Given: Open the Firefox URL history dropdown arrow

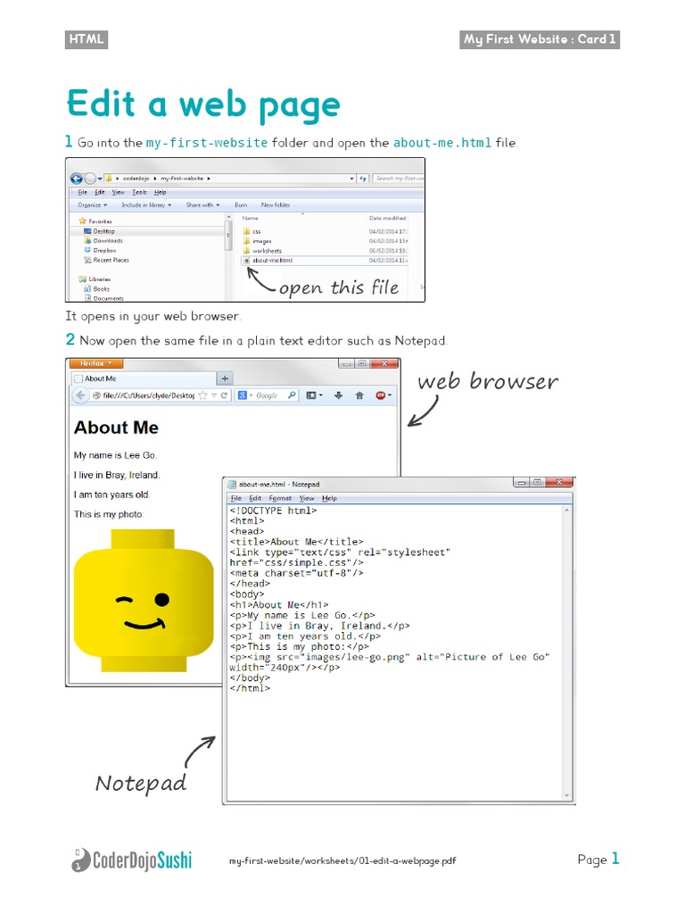Looking at the screenshot, I should tap(214, 395).
